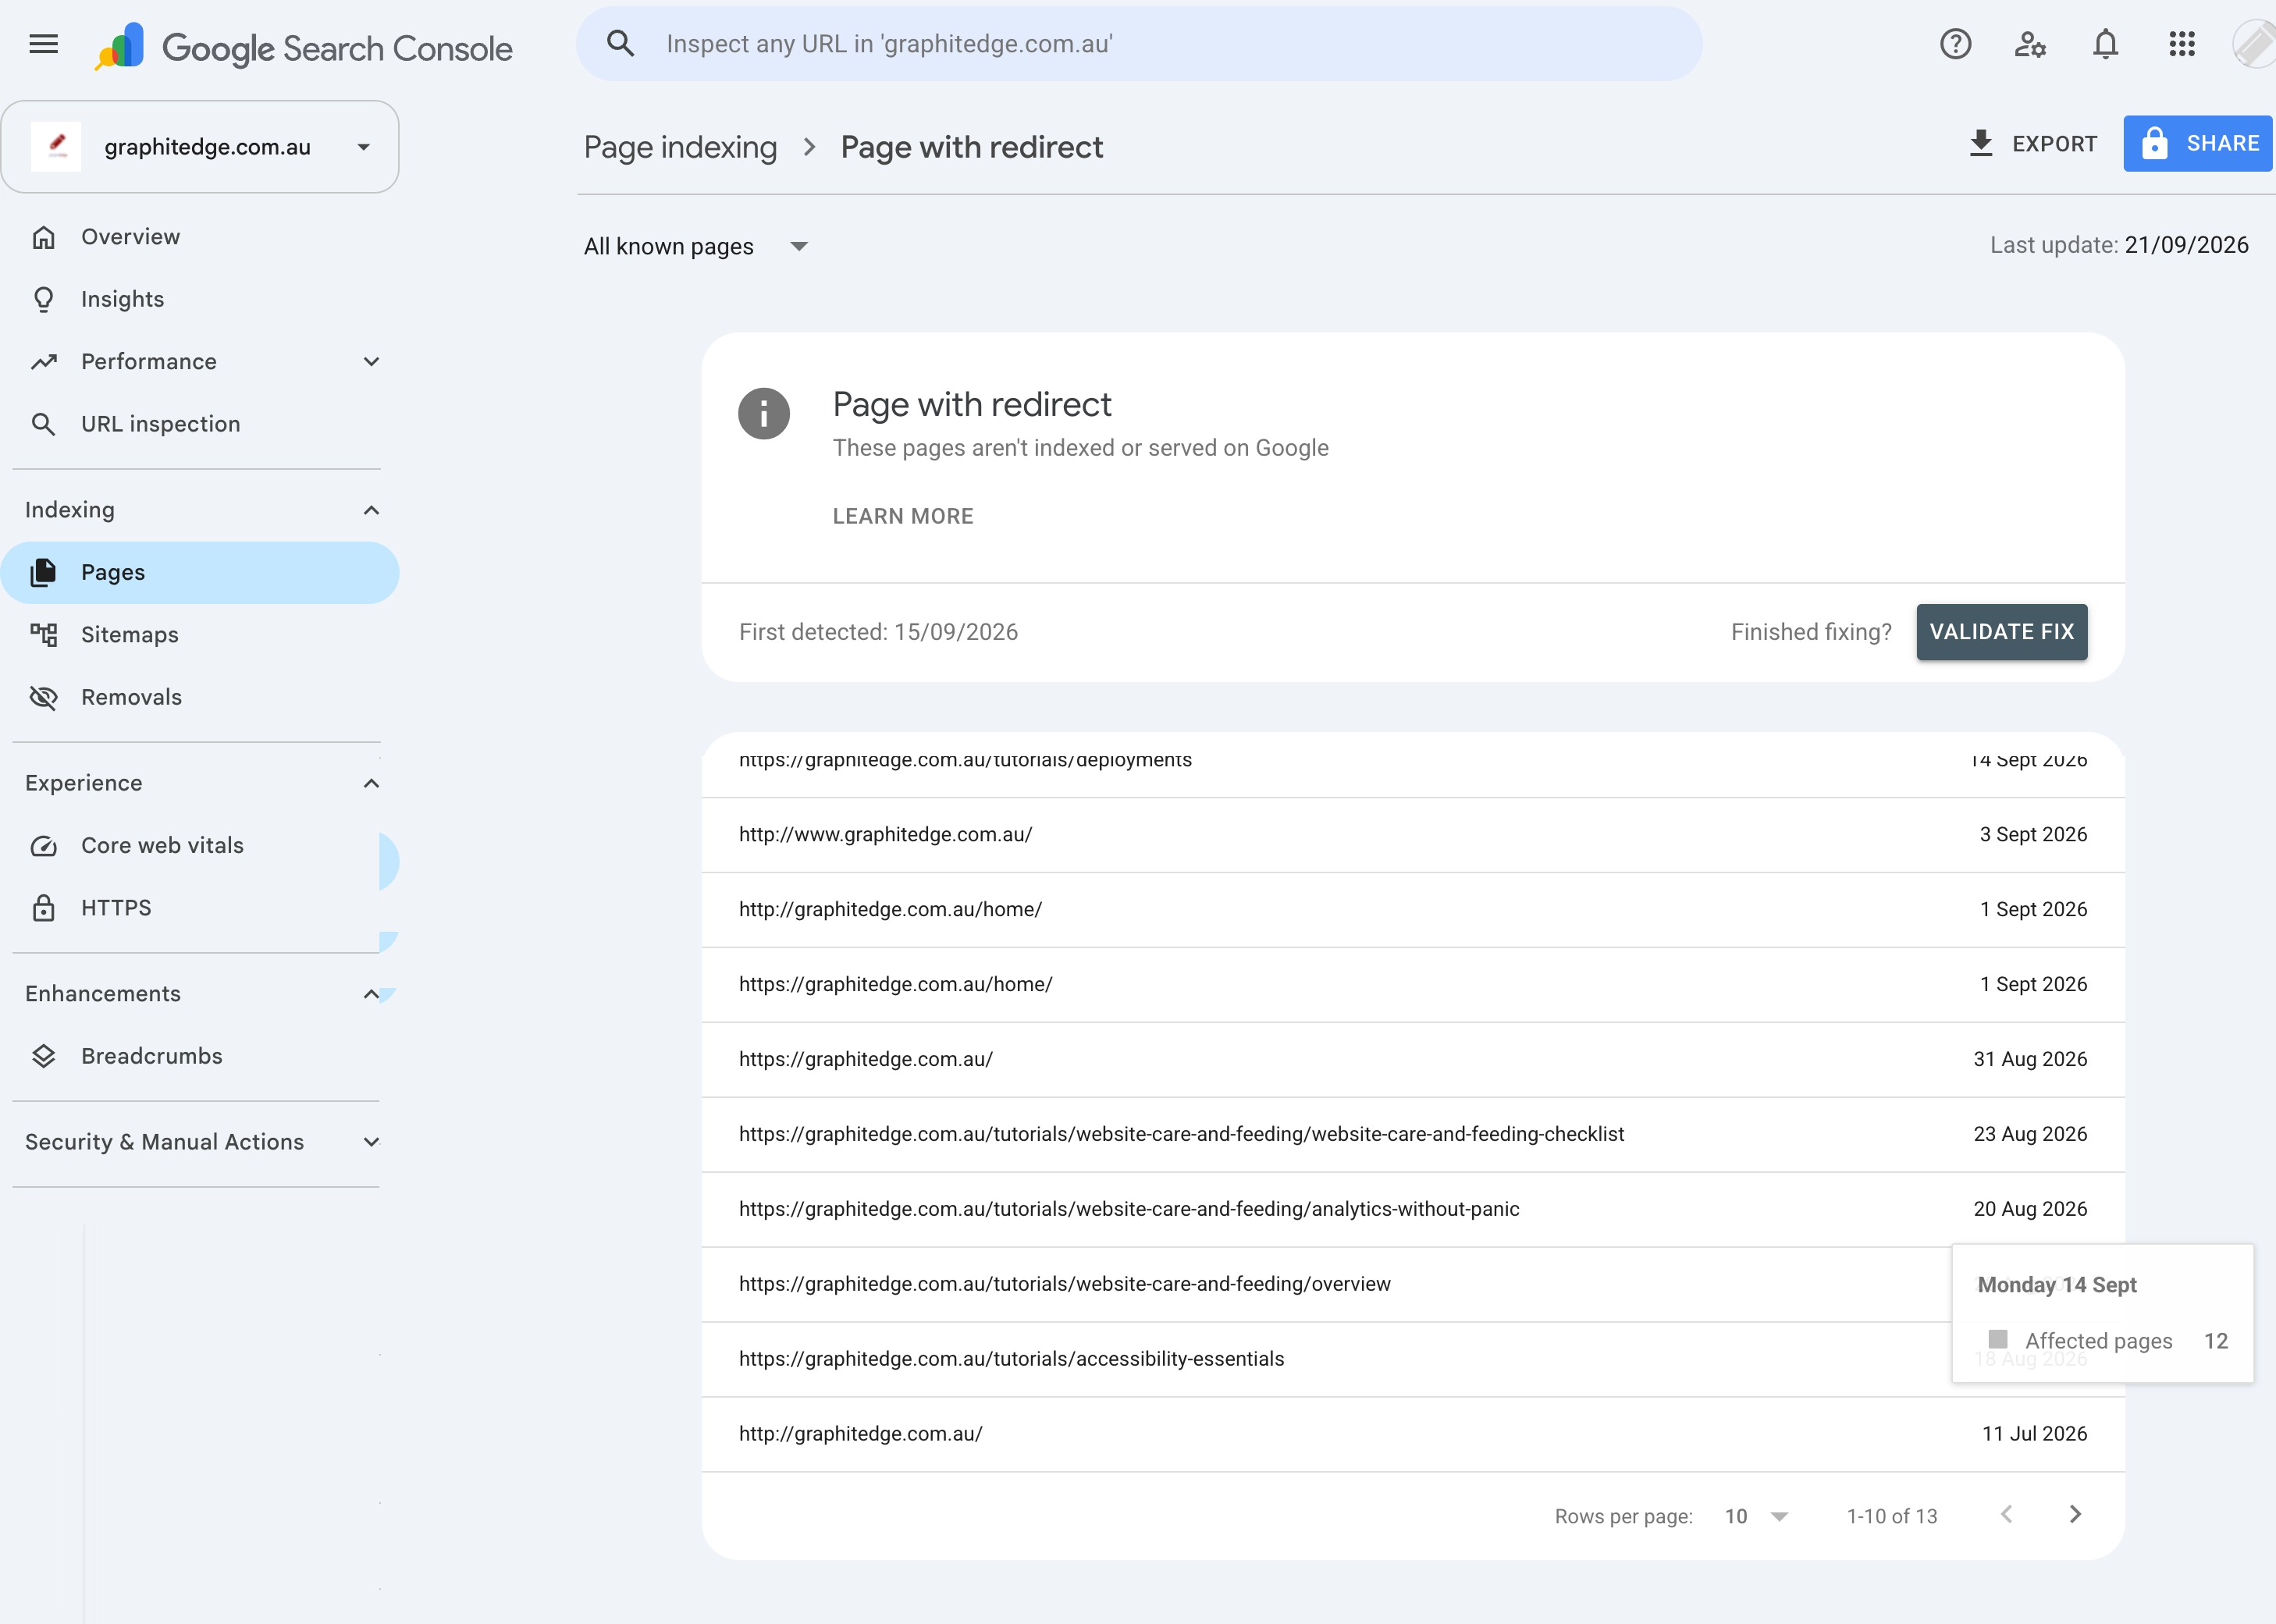Click the Insights lightbulb icon
This screenshot has height=1624, width=2276.
pyautogui.click(x=44, y=299)
